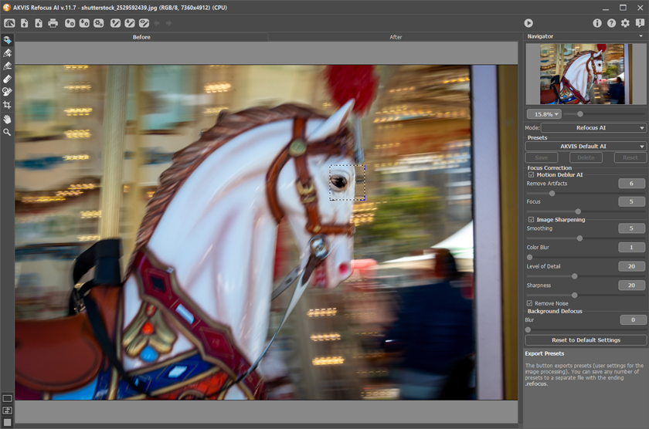Select the Zoom magnifier tool
The height and width of the screenshot is (429, 649).
pyautogui.click(x=7, y=132)
